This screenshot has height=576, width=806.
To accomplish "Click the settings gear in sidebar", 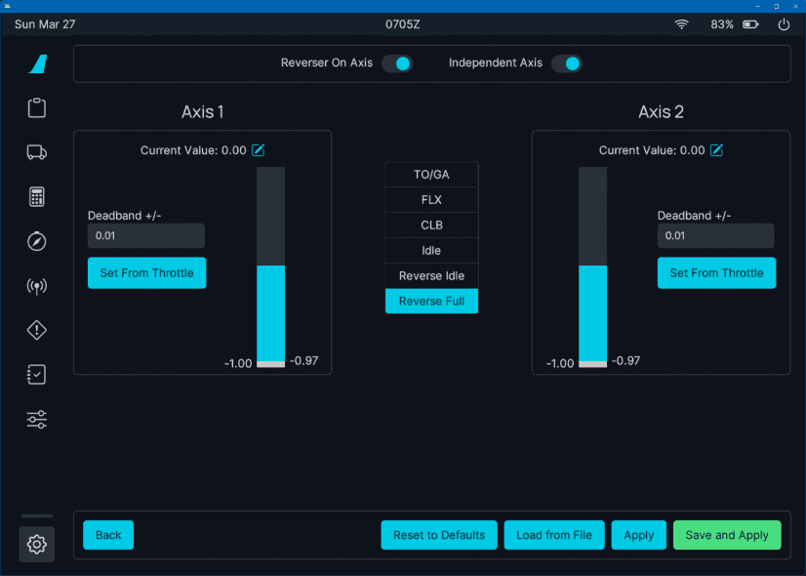I will (37, 544).
